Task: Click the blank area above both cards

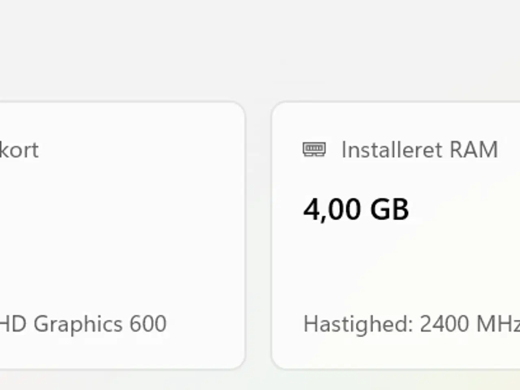Action: pyautogui.click(x=260, y=49)
